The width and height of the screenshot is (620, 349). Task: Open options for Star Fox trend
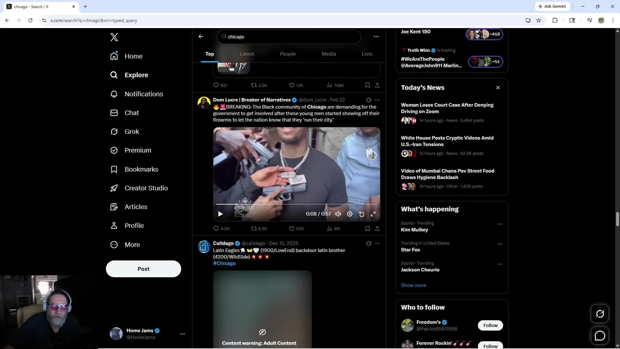click(500, 244)
